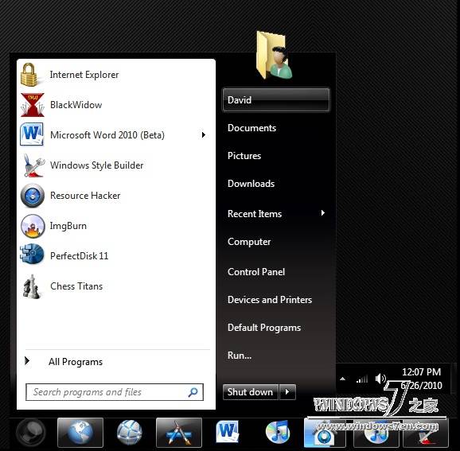Click the Microsoft Word 2010 icon
Image resolution: width=460 pixels, height=451 pixels.
coord(32,134)
